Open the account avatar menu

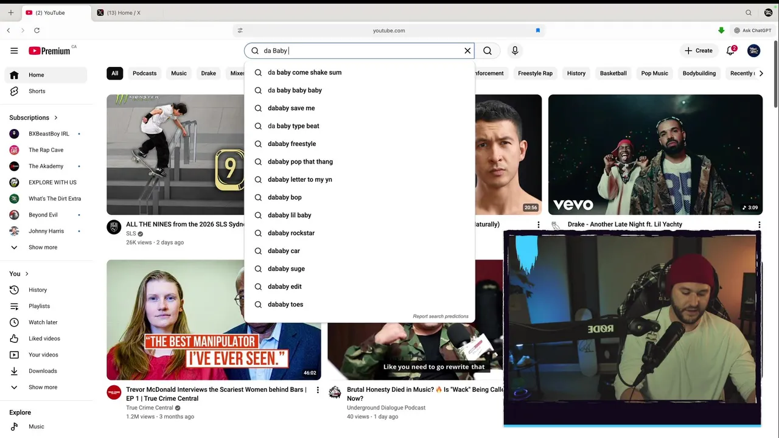click(753, 51)
